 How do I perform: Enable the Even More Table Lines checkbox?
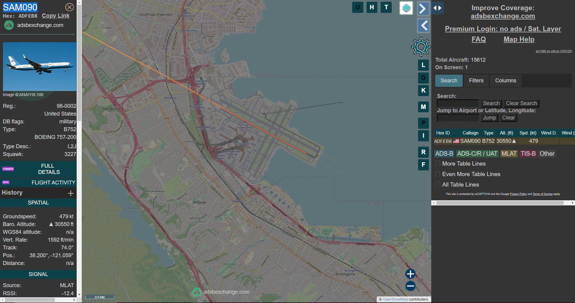pyautogui.click(x=438, y=174)
